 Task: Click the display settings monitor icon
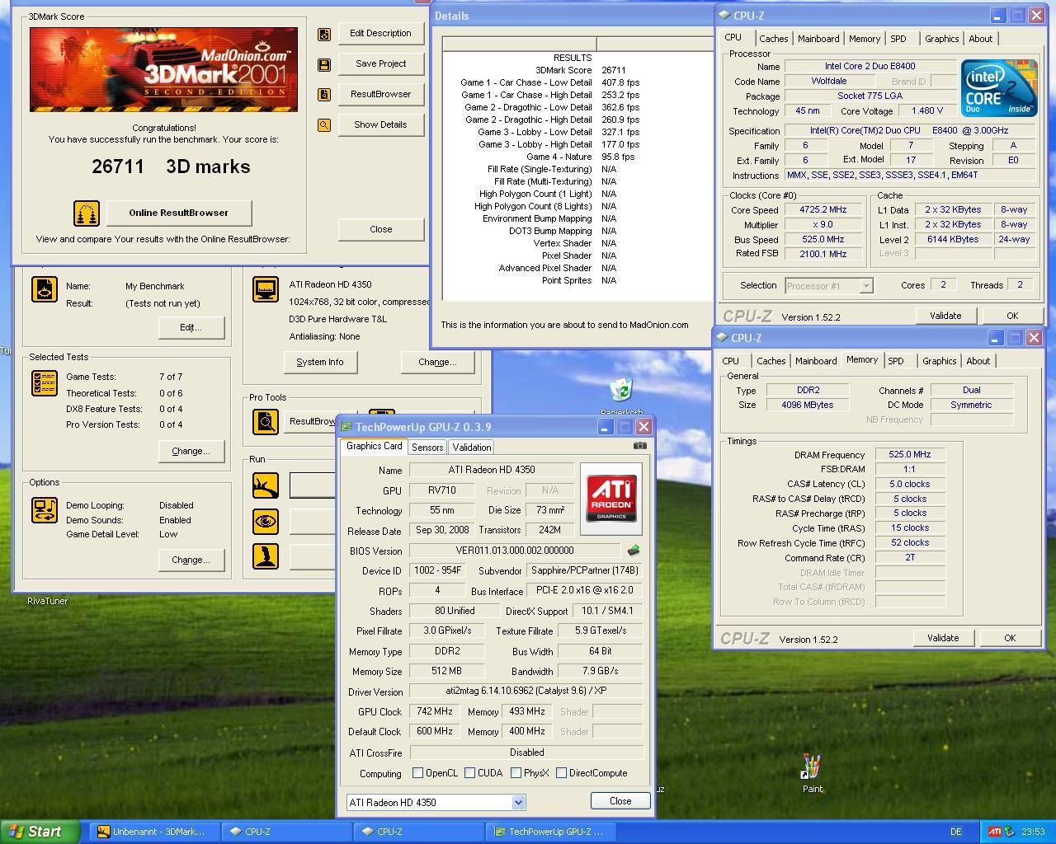(x=266, y=289)
